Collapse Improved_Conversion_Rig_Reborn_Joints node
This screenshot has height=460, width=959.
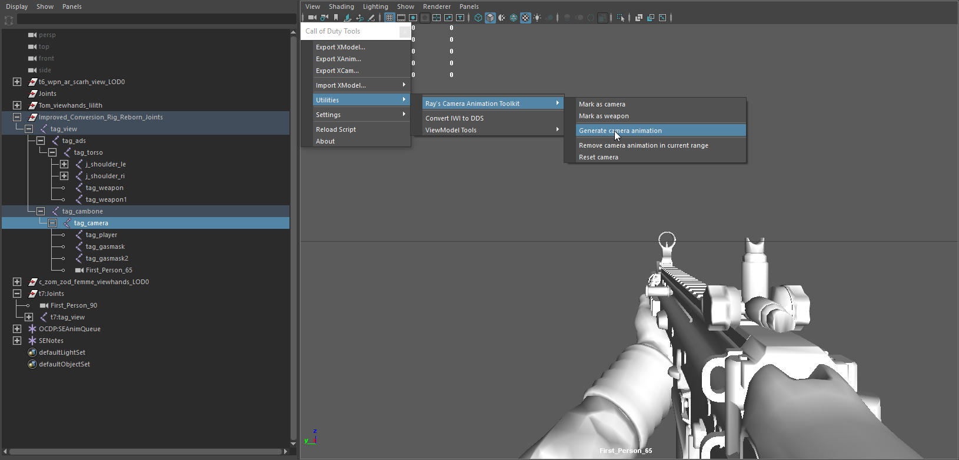[17, 117]
